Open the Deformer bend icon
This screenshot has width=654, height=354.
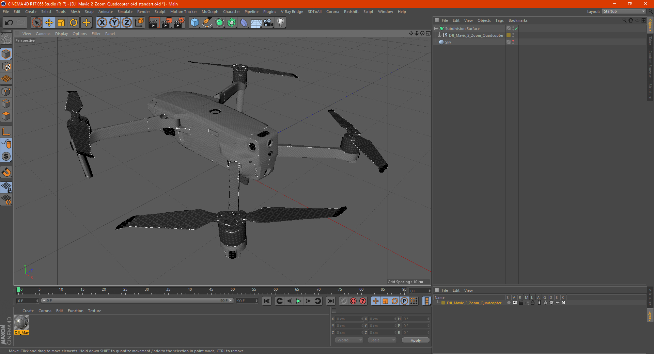coord(244,23)
